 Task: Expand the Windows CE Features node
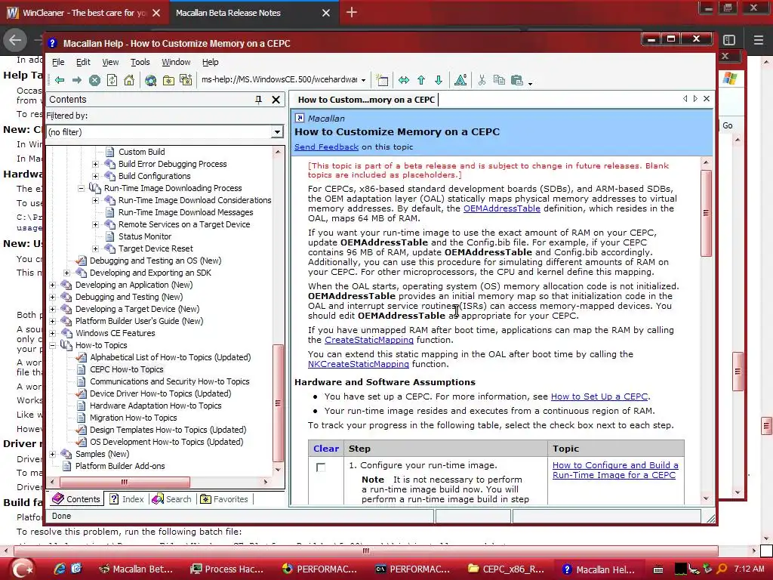coord(53,333)
